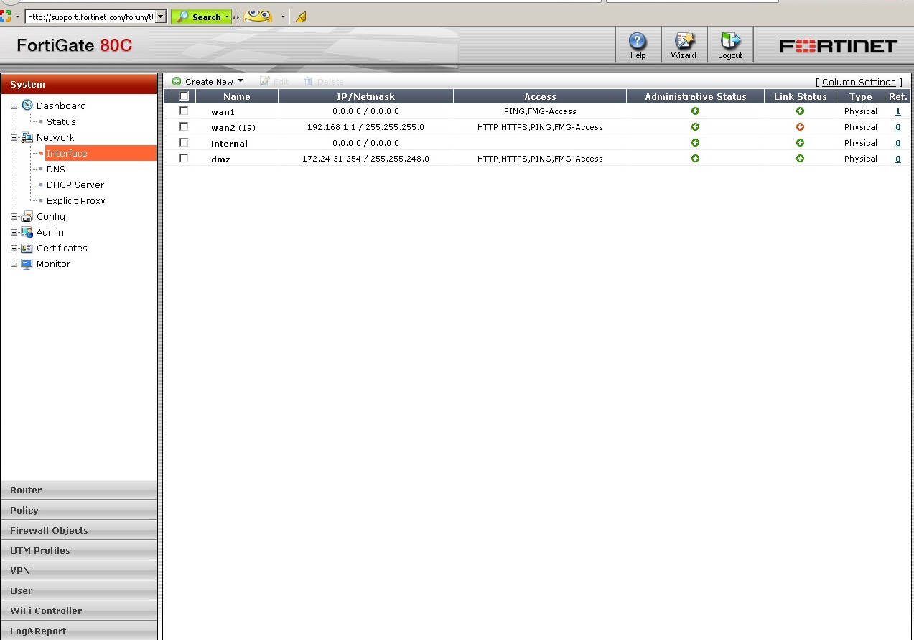914x640 pixels.
Task: Tick the select-all checkbox in table header
Action: click(185, 96)
